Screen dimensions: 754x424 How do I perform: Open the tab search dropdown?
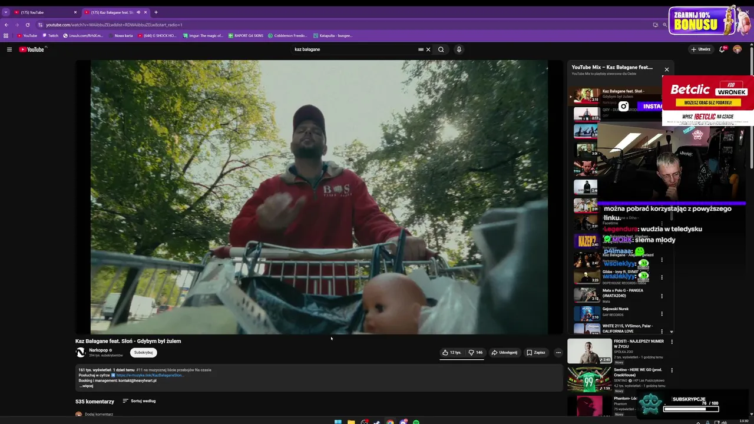[x=5, y=12]
